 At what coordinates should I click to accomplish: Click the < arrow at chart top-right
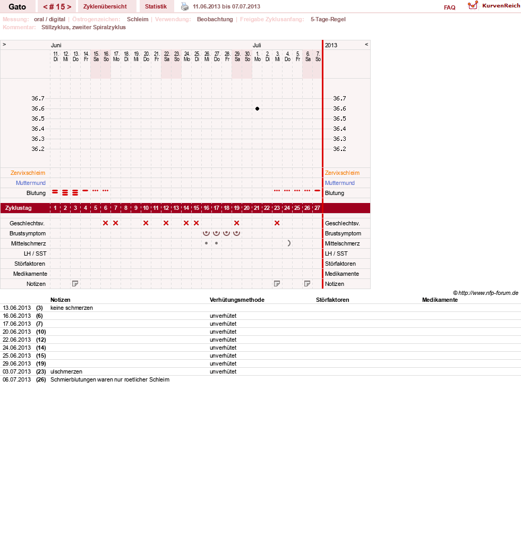366,45
